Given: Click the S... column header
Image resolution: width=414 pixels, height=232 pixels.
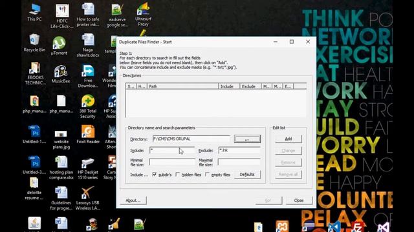Looking at the screenshot, I should 131,86.
